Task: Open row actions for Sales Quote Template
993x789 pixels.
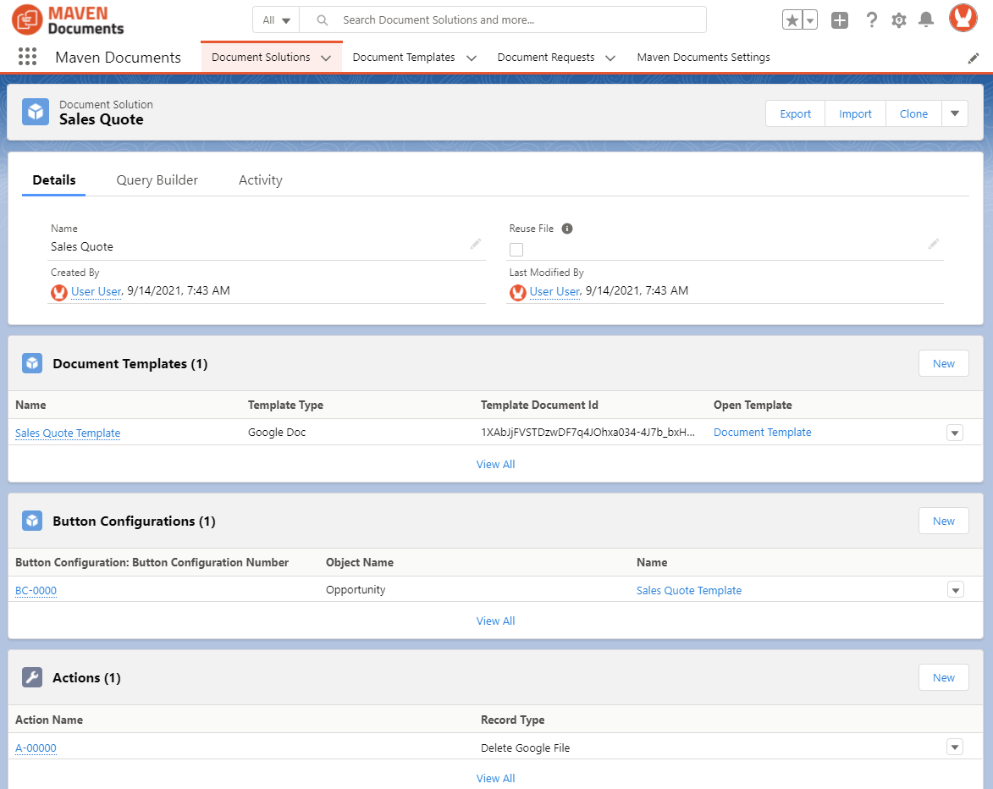Action: click(x=955, y=433)
